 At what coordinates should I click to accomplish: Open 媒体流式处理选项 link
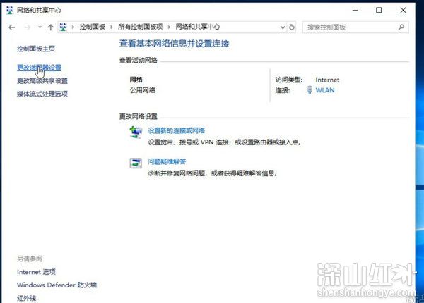(x=42, y=94)
